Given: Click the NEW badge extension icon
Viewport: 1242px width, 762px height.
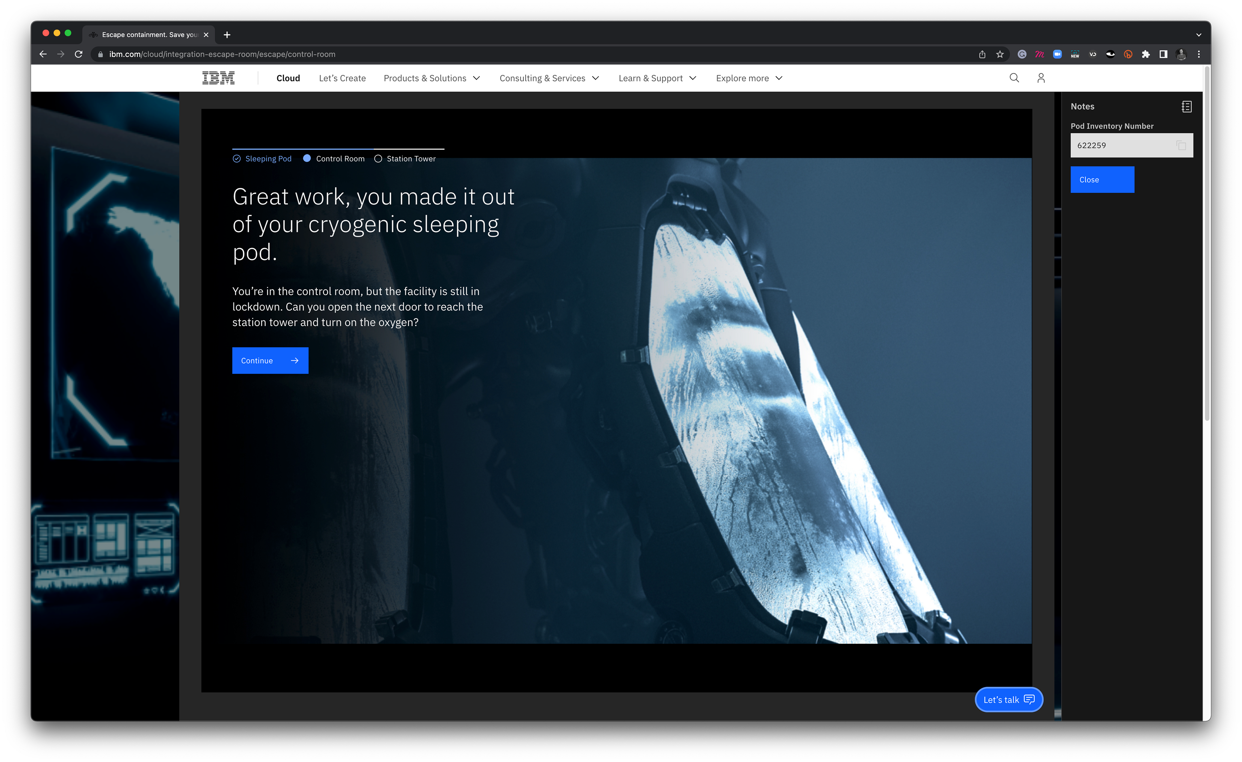Looking at the screenshot, I should [1075, 54].
